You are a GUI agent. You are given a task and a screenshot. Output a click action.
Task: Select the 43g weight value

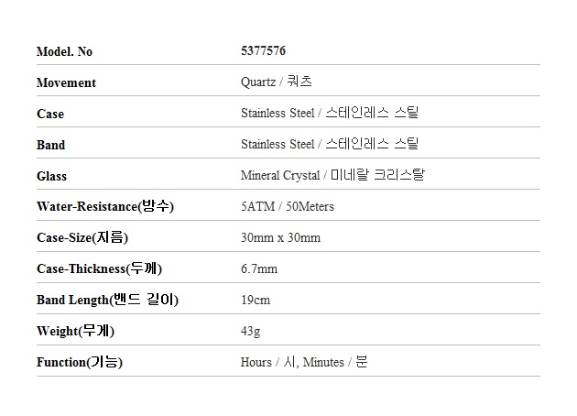(251, 332)
